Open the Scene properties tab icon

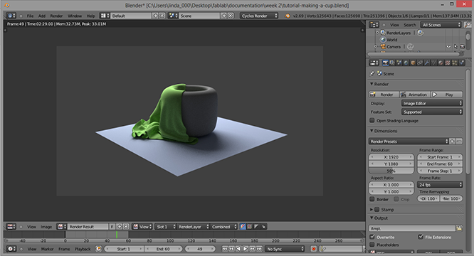tap(399, 63)
